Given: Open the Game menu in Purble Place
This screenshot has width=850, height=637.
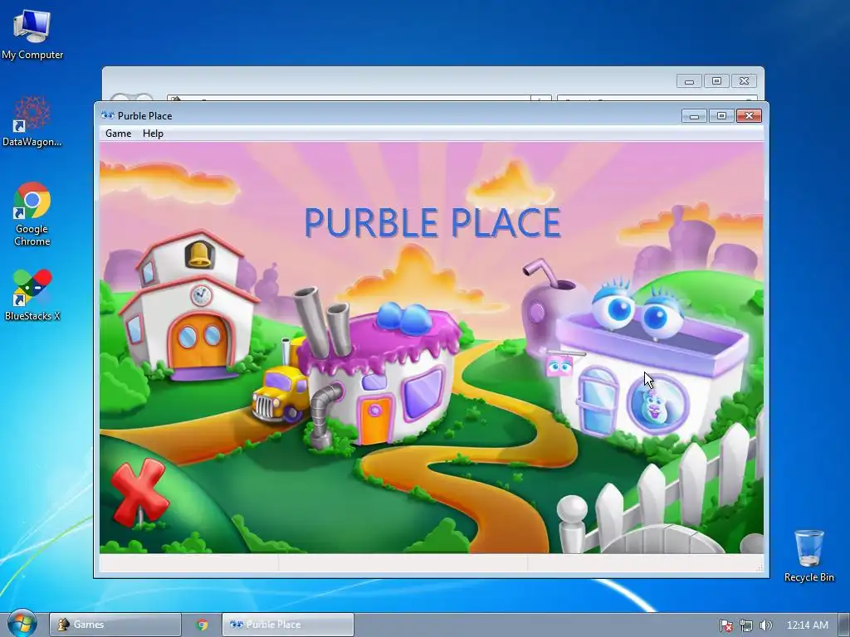Looking at the screenshot, I should [118, 134].
